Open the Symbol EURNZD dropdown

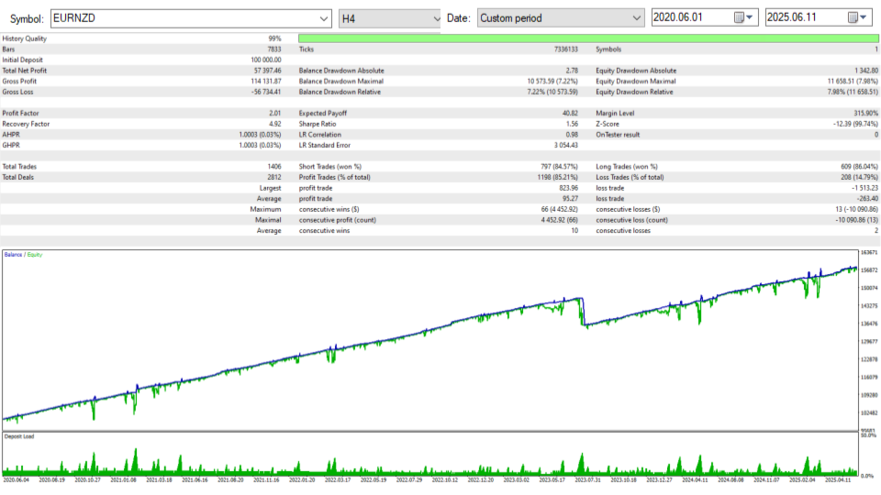(x=191, y=18)
